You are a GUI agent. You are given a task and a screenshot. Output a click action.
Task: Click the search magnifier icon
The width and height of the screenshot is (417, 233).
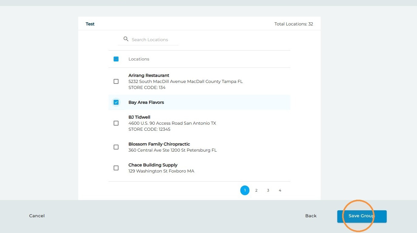(126, 39)
